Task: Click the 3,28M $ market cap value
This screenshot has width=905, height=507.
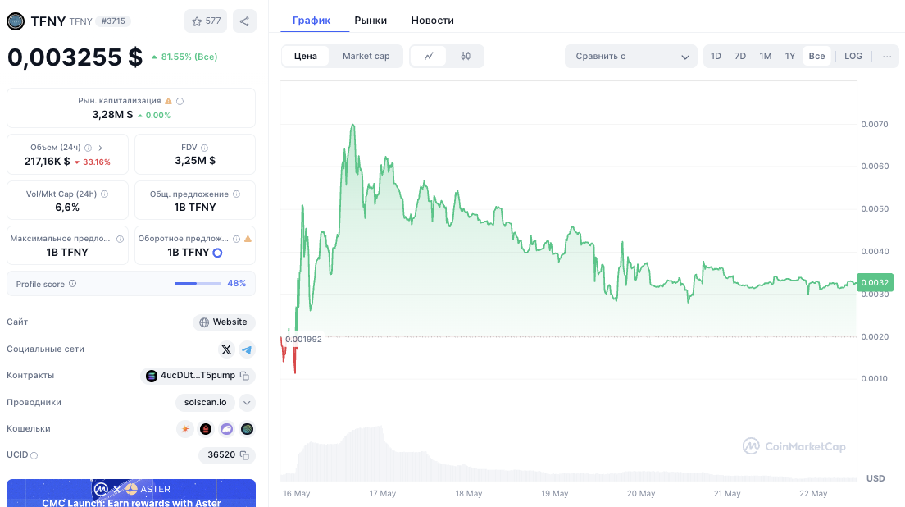Action: click(x=112, y=114)
